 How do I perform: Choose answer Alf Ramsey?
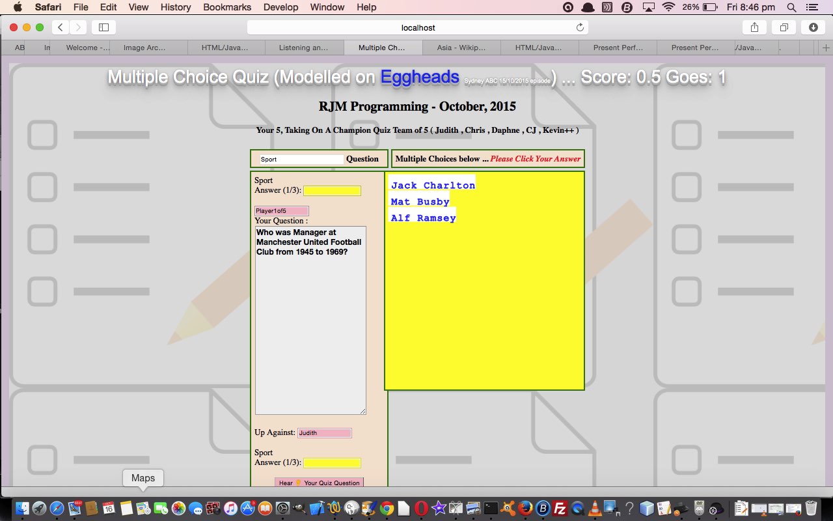[x=423, y=218]
